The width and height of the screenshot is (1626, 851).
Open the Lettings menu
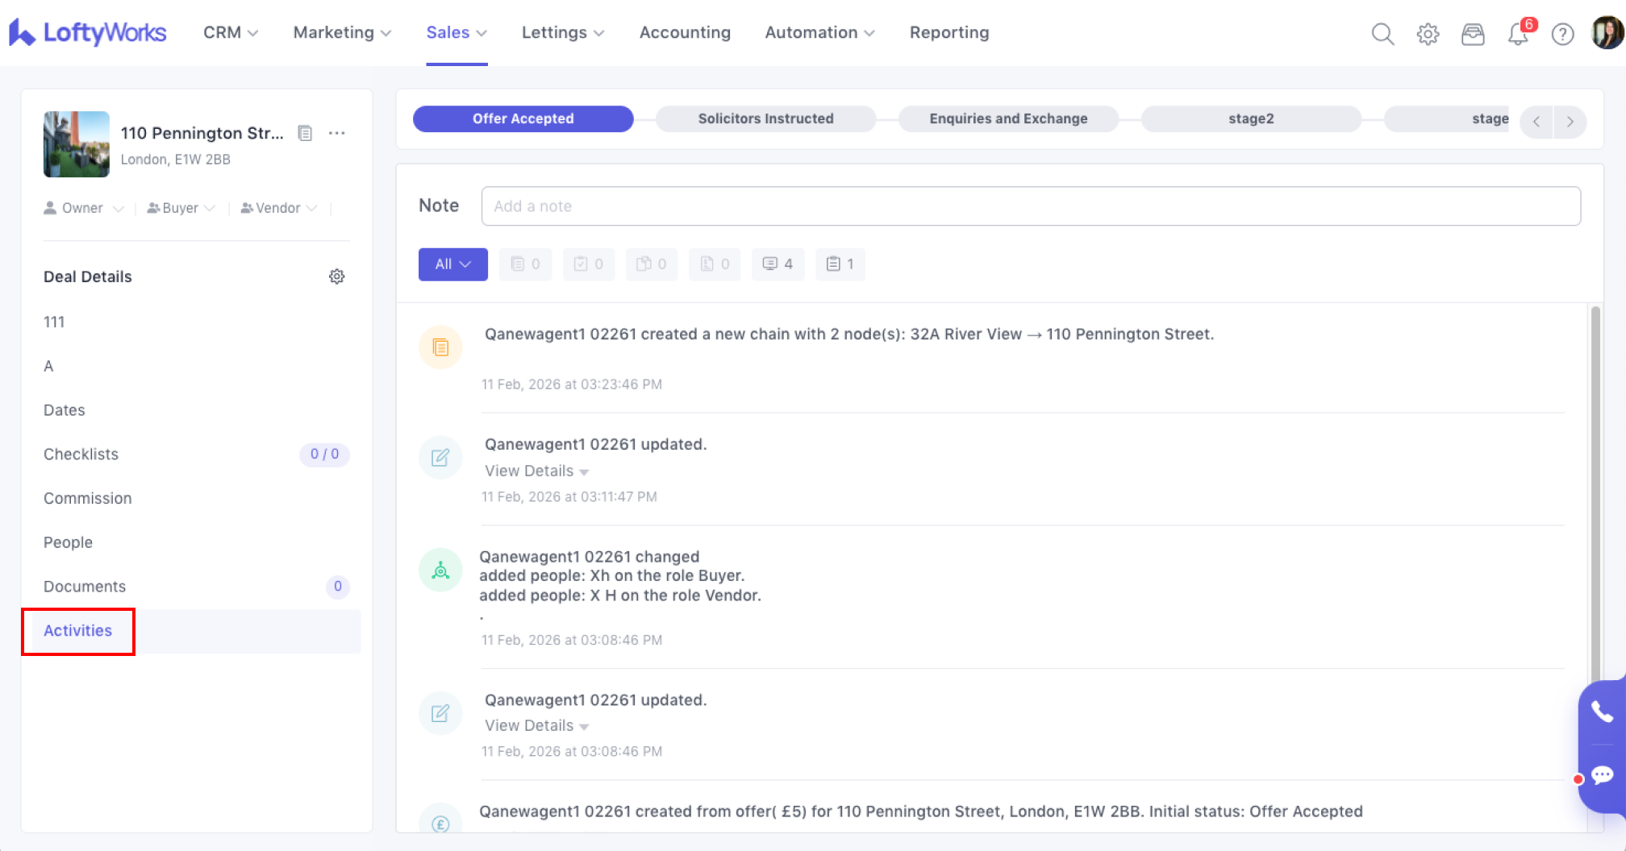click(562, 32)
